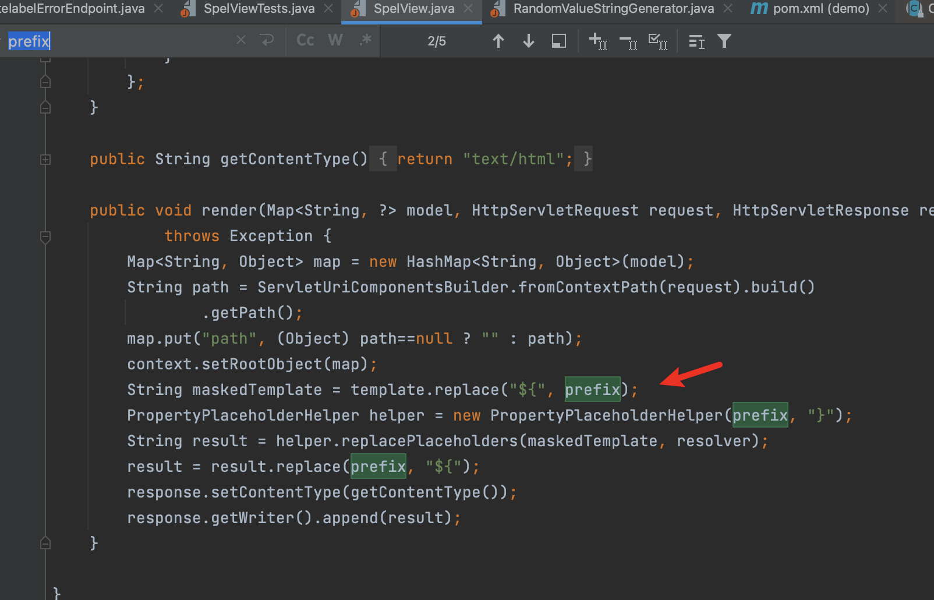Toggle Match Case (Cc) option

pyautogui.click(x=305, y=40)
